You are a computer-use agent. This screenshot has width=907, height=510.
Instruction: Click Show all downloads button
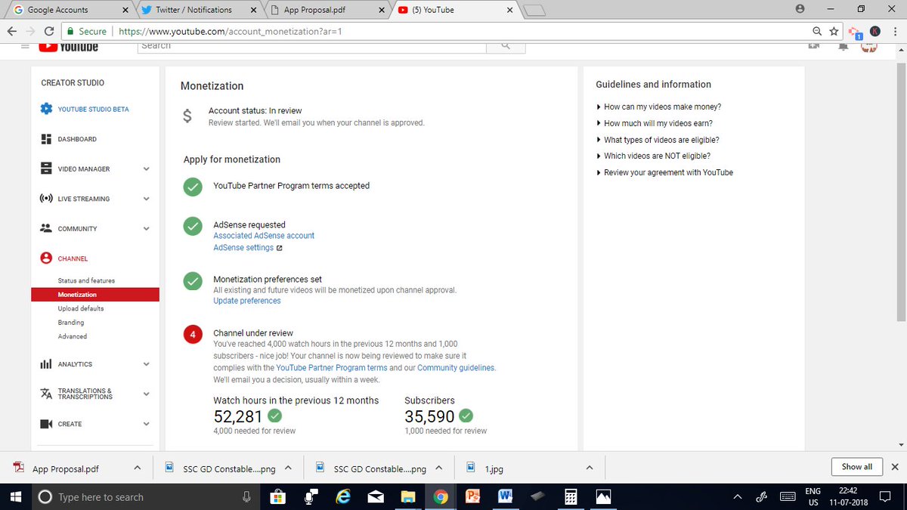pyautogui.click(x=857, y=467)
